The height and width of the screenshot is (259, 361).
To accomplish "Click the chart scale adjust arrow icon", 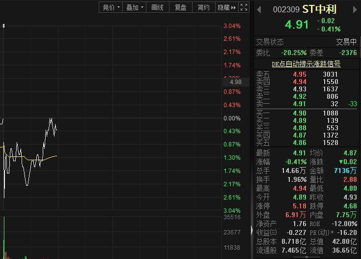I will click(4, 26).
